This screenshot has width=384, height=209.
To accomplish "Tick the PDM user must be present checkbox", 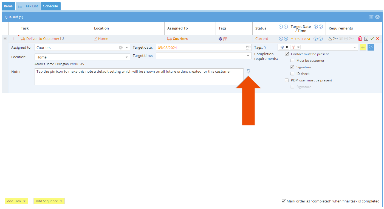I will click(287, 80).
